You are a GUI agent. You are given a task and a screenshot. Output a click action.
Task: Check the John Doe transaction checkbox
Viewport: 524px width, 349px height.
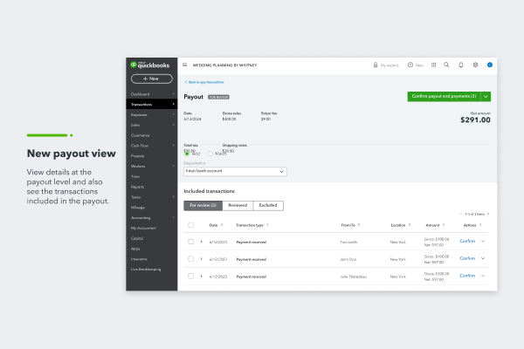coord(190,259)
